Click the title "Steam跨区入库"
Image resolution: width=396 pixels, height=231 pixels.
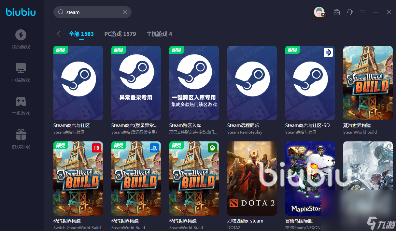185,125
